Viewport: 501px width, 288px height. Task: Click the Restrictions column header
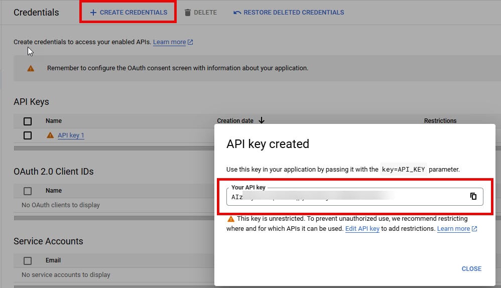tap(440, 121)
